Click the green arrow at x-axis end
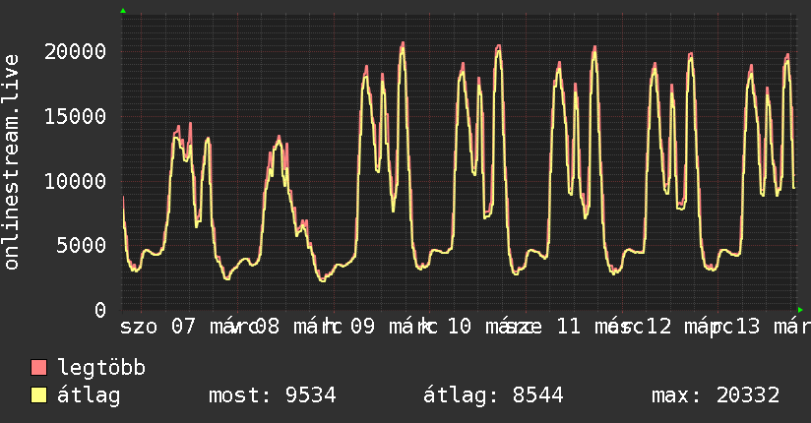Screen dimensions: 811x423 coord(800,310)
